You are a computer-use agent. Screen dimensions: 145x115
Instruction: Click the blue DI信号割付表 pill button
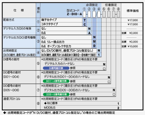click(56, 68)
